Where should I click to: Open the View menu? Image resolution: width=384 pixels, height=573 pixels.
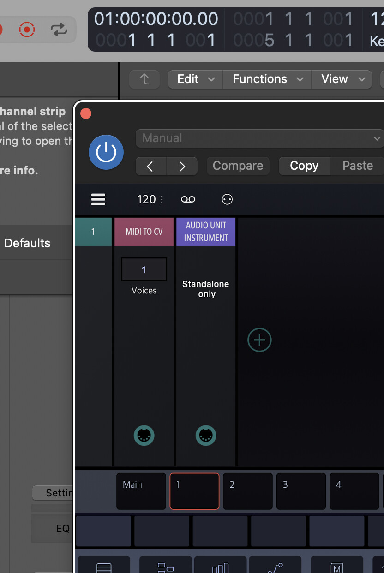(x=341, y=79)
